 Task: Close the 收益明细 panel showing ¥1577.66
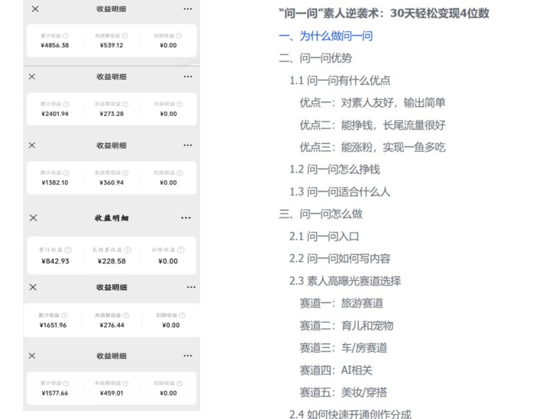point(32,356)
